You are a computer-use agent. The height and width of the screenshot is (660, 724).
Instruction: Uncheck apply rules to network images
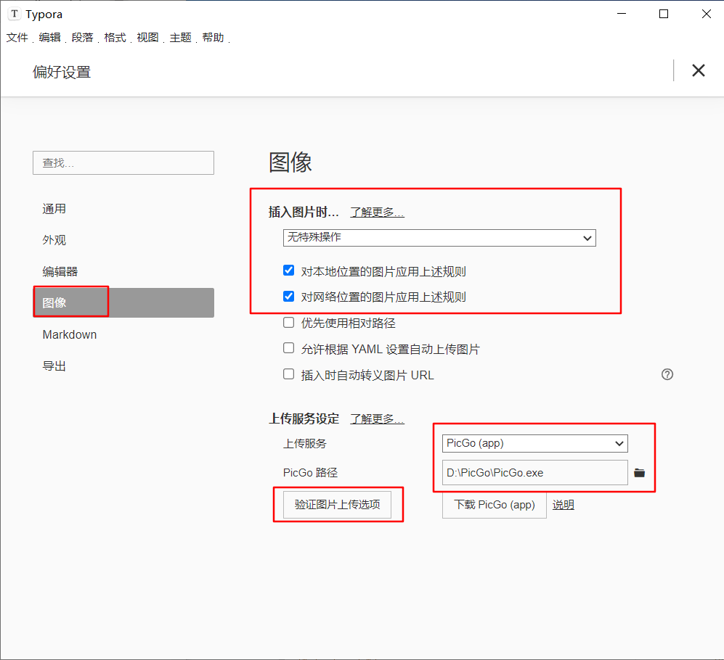point(288,296)
